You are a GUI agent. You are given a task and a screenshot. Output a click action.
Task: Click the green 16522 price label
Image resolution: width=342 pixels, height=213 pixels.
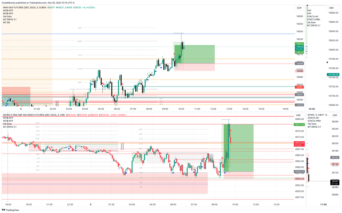pos(300,44)
